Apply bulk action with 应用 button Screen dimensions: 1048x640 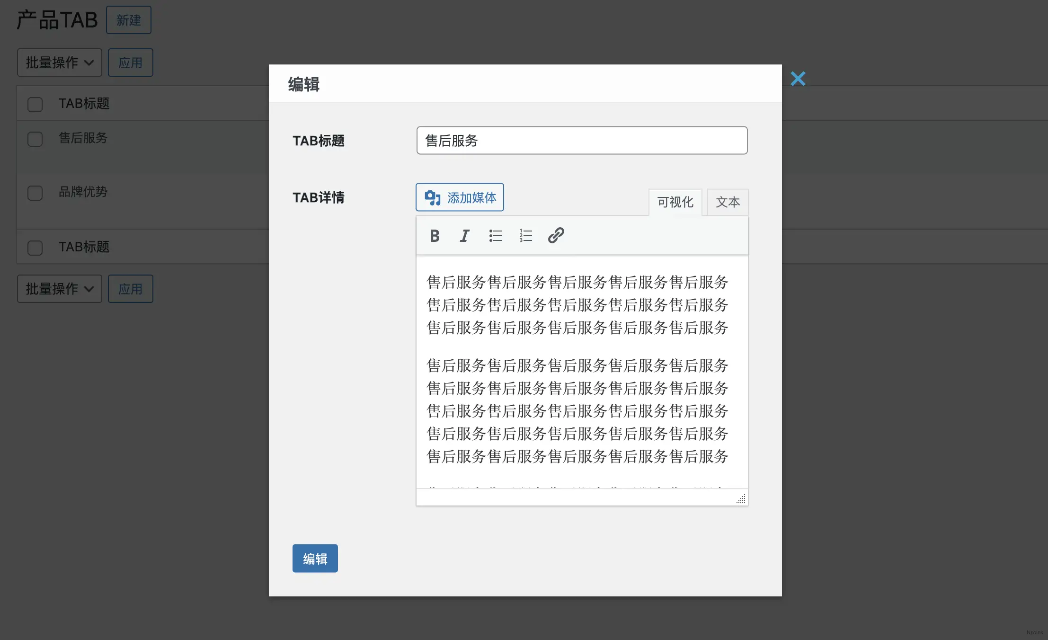click(x=130, y=62)
